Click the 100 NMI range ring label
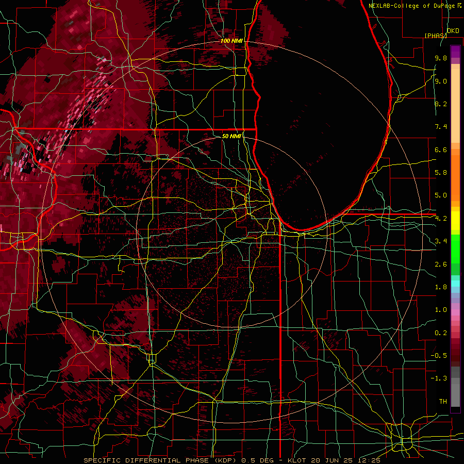Screen dimensions: 464x464 pyautogui.click(x=231, y=41)
